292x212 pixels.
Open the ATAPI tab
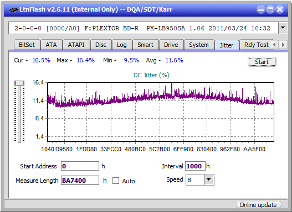click(76, 45)
